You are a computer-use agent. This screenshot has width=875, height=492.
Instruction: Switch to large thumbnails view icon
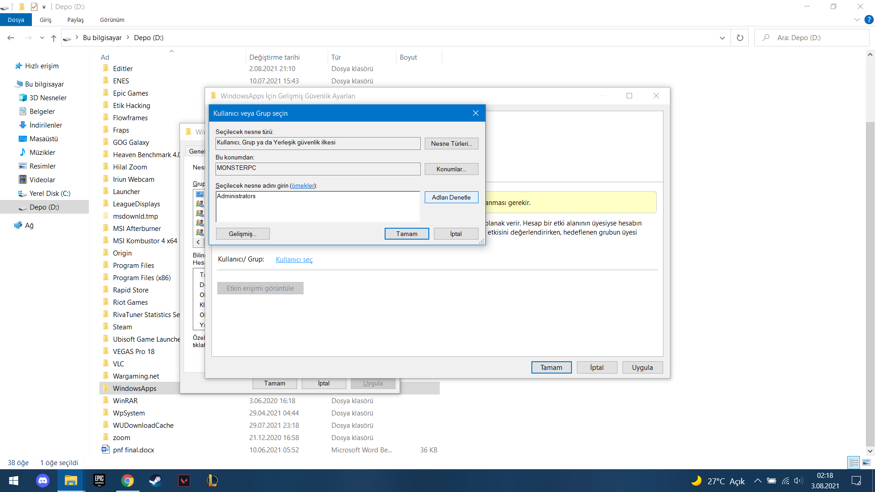coord(866,462)
